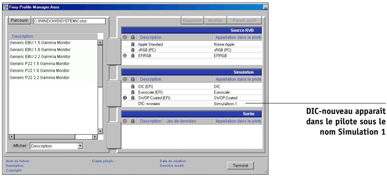The width and height of the screenshot is (387, 176).
Task: Select the EFIRGB profile description
Action: (x=144, y=55)
